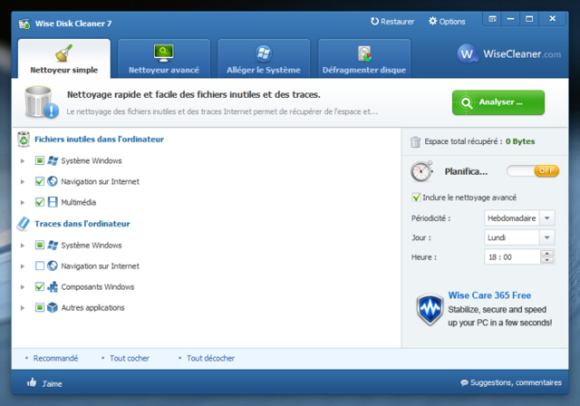Image resolution: width=580 pixels, height=406 pixels.
Task: Open Options via the gear icon
Action: pyautogui.click(x=432, y=21)
